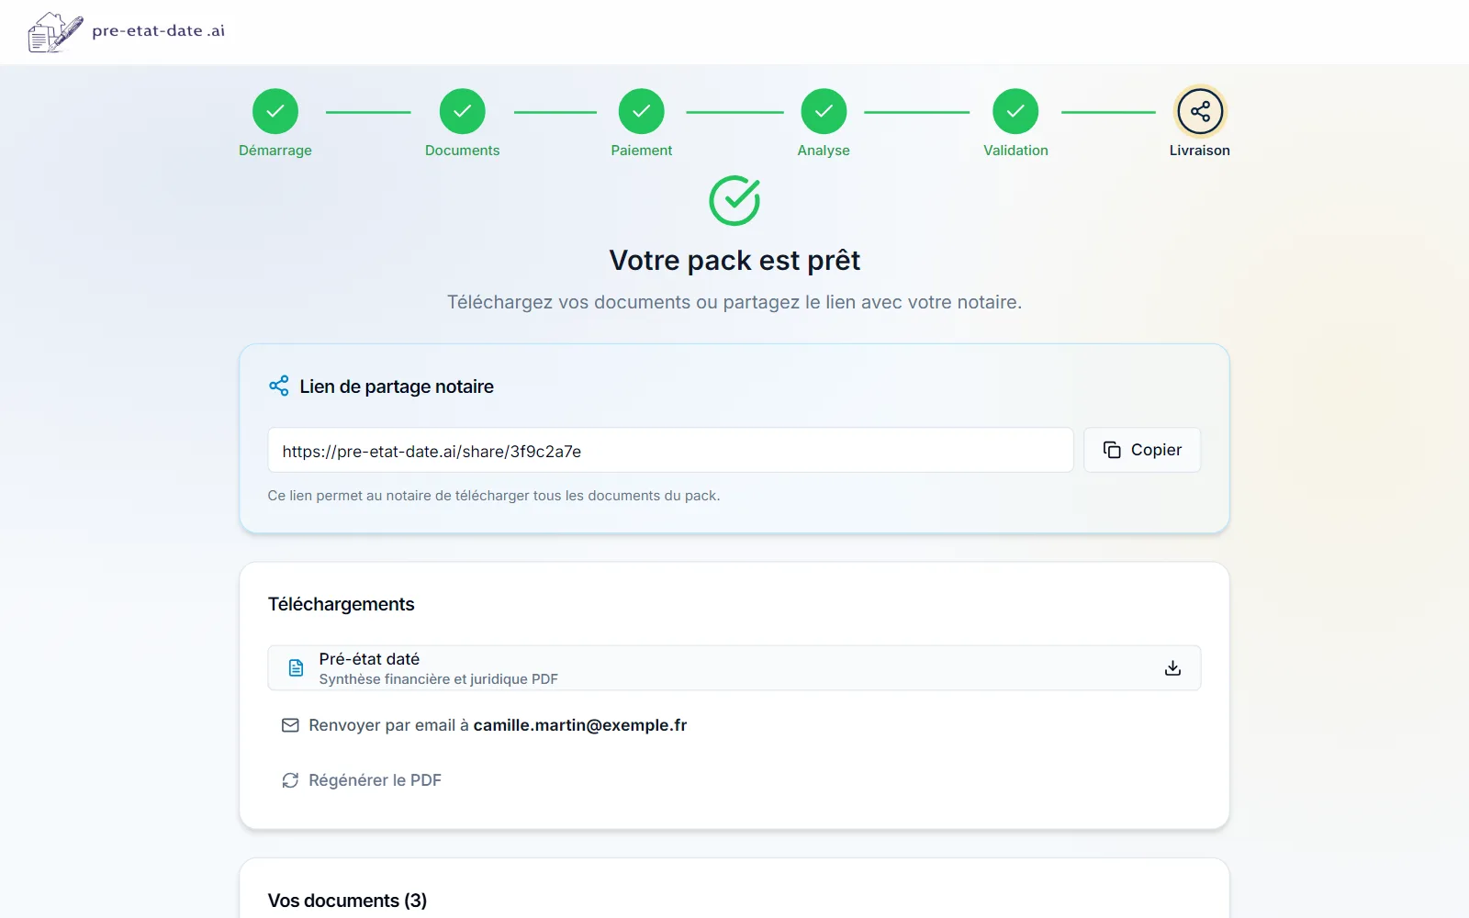Click the Démarrage step label
The height and width of the screenshot is (918, 1469).
(x=275, y=151)
